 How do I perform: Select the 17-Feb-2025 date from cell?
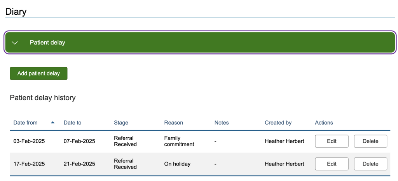(29, 164)
